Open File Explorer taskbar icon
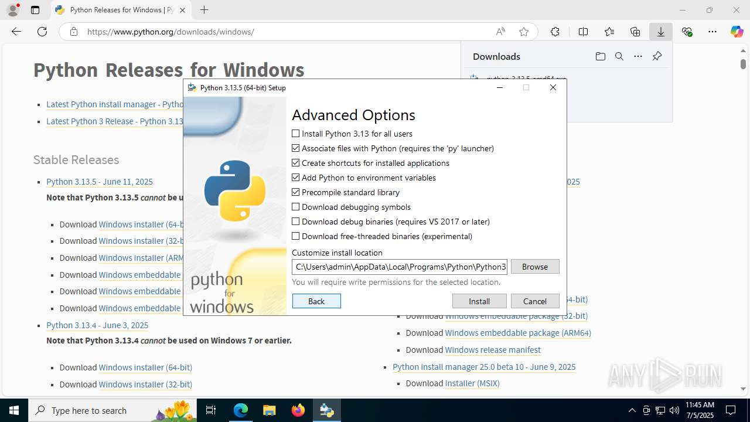Image resolution: width=750 pixels, height=422 pixels. pos(269,410)
